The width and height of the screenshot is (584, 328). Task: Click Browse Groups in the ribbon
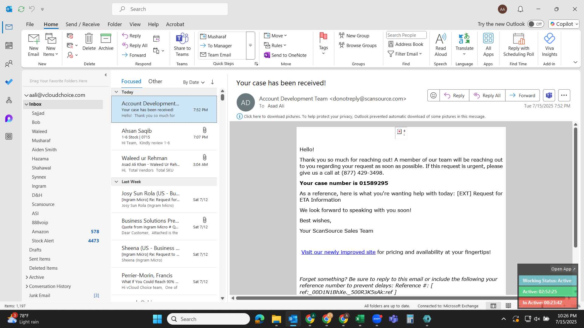point(358,46)
